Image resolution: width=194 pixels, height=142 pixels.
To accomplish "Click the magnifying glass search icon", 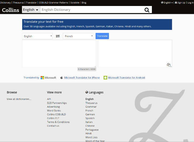I will point(147,10).
